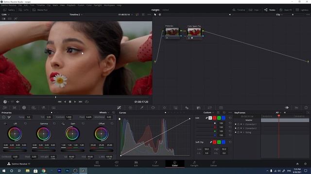Select the Qualifier eyedropper palette

(142, 108)
